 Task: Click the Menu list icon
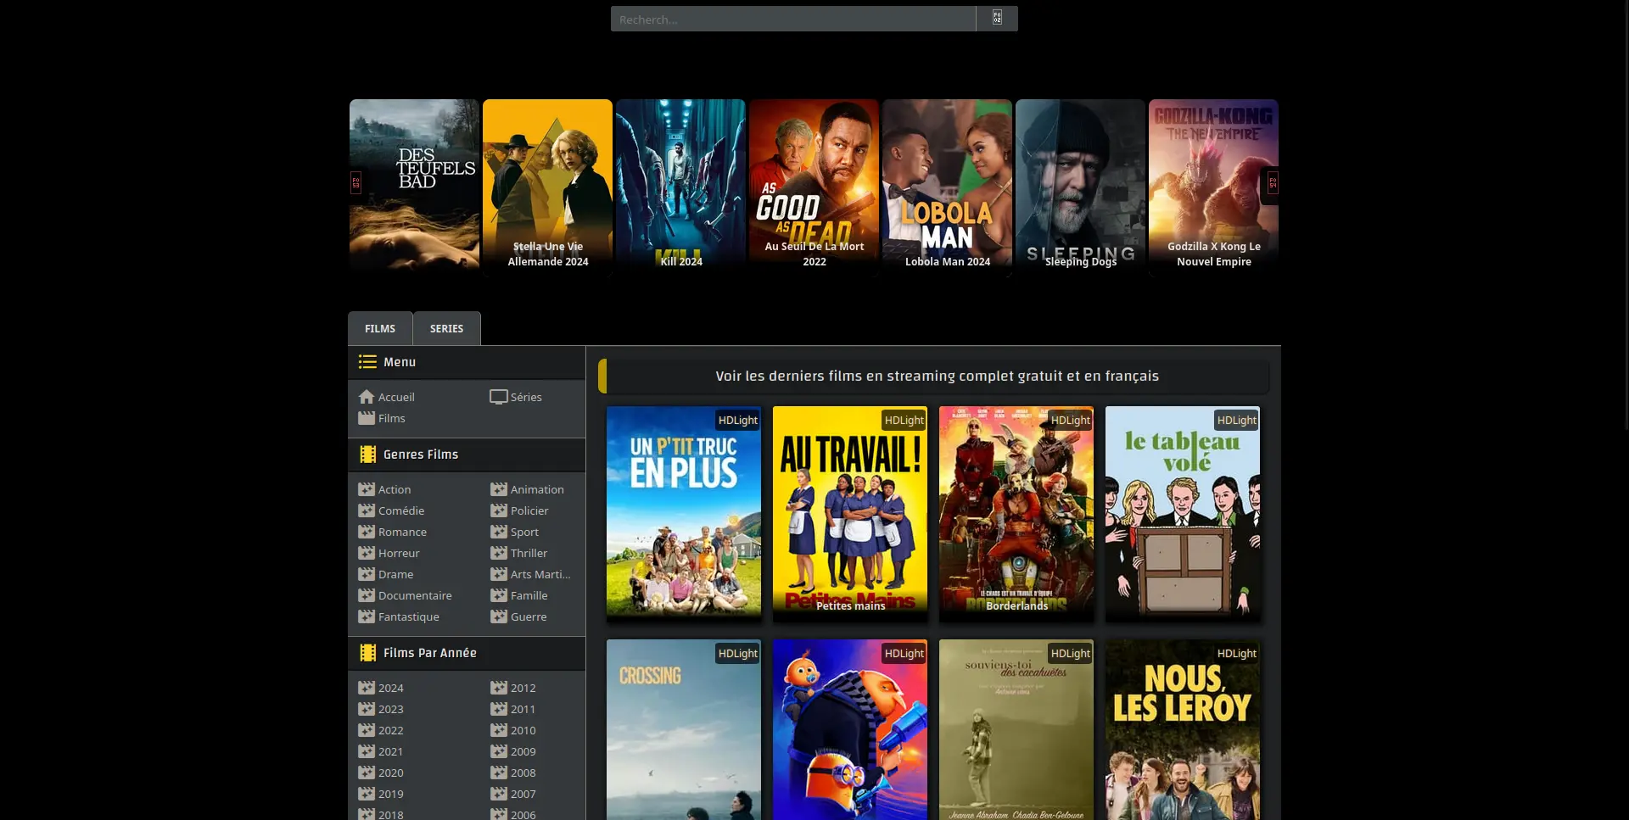[x=367, y=362]
